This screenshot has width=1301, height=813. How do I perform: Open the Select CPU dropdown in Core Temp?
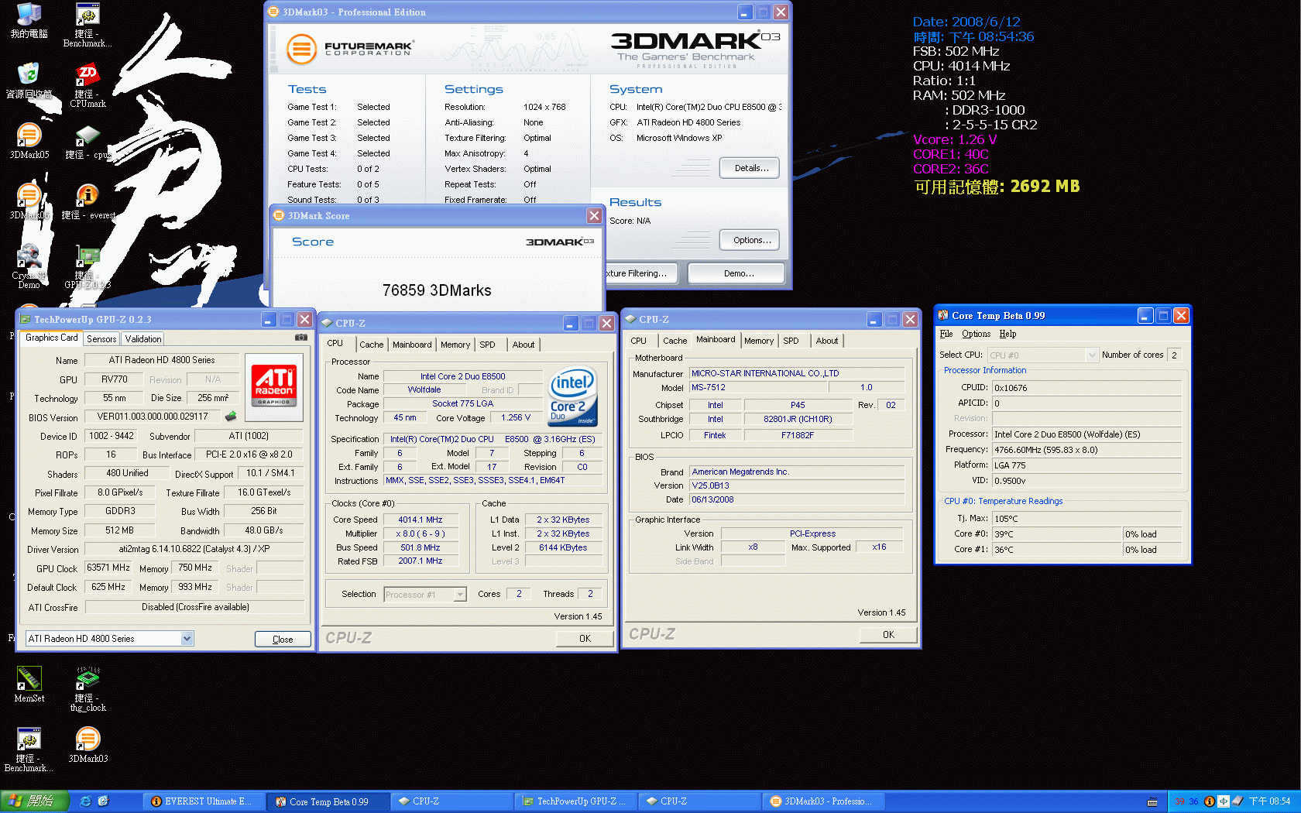tap(1092, 355)
